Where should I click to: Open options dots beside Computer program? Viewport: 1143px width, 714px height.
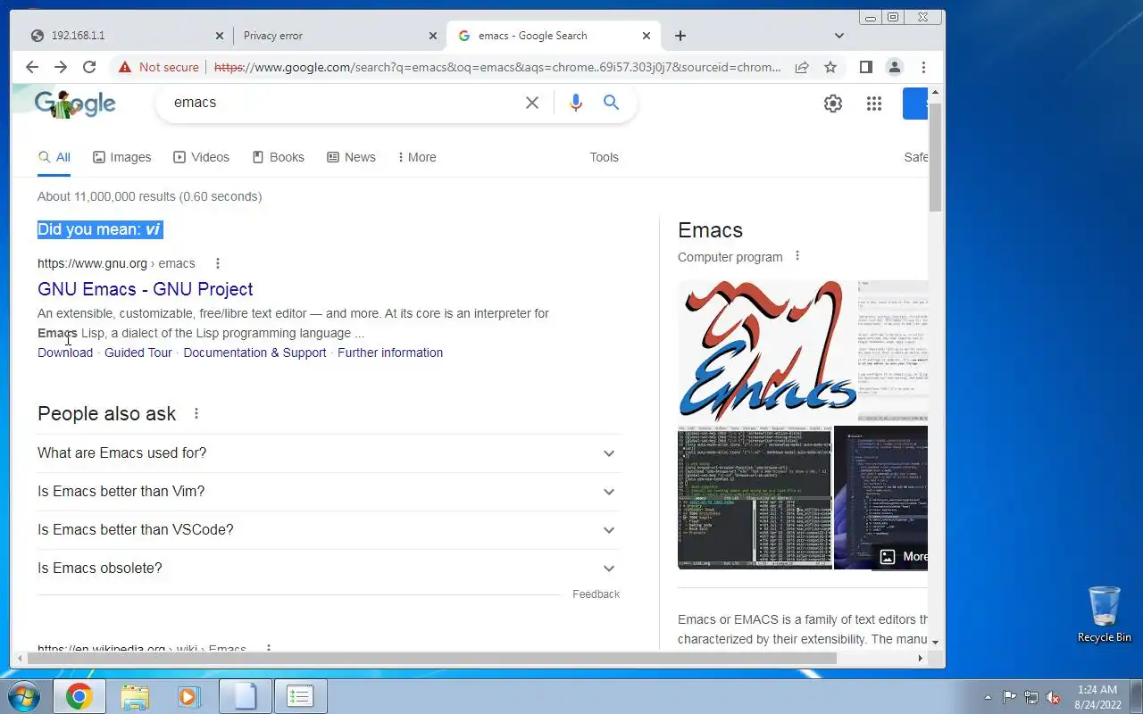coord(797,256)
